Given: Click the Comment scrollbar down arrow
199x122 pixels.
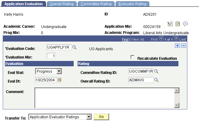Looking at the screenshot, I should (x=177, y=105).
